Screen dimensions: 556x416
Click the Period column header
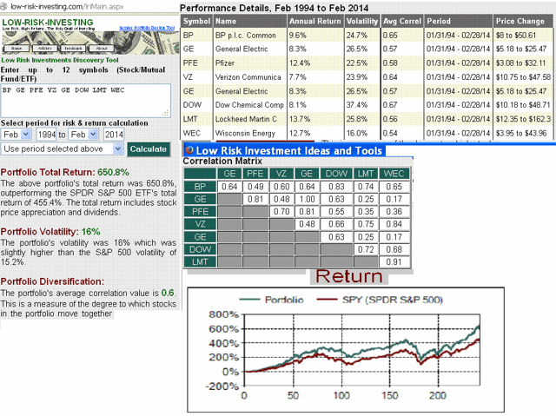tap(458, 21)
